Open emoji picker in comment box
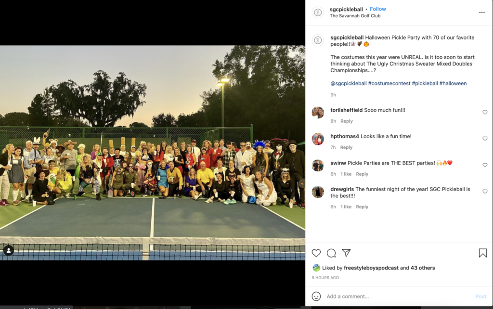This screenshot has height=309, width=493. click(316, 296)
